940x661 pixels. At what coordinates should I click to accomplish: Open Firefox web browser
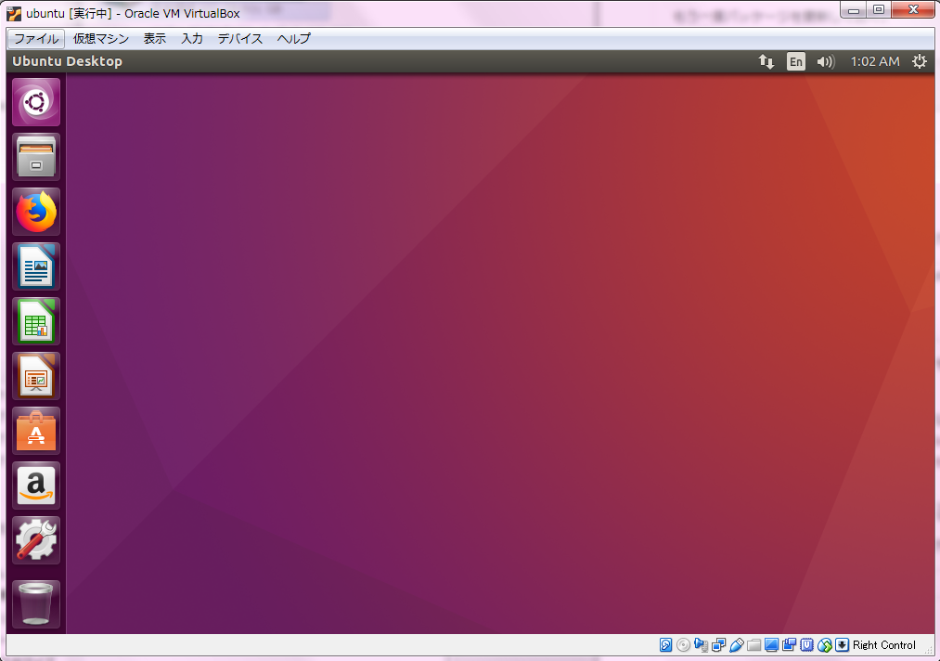pos(36,212)
